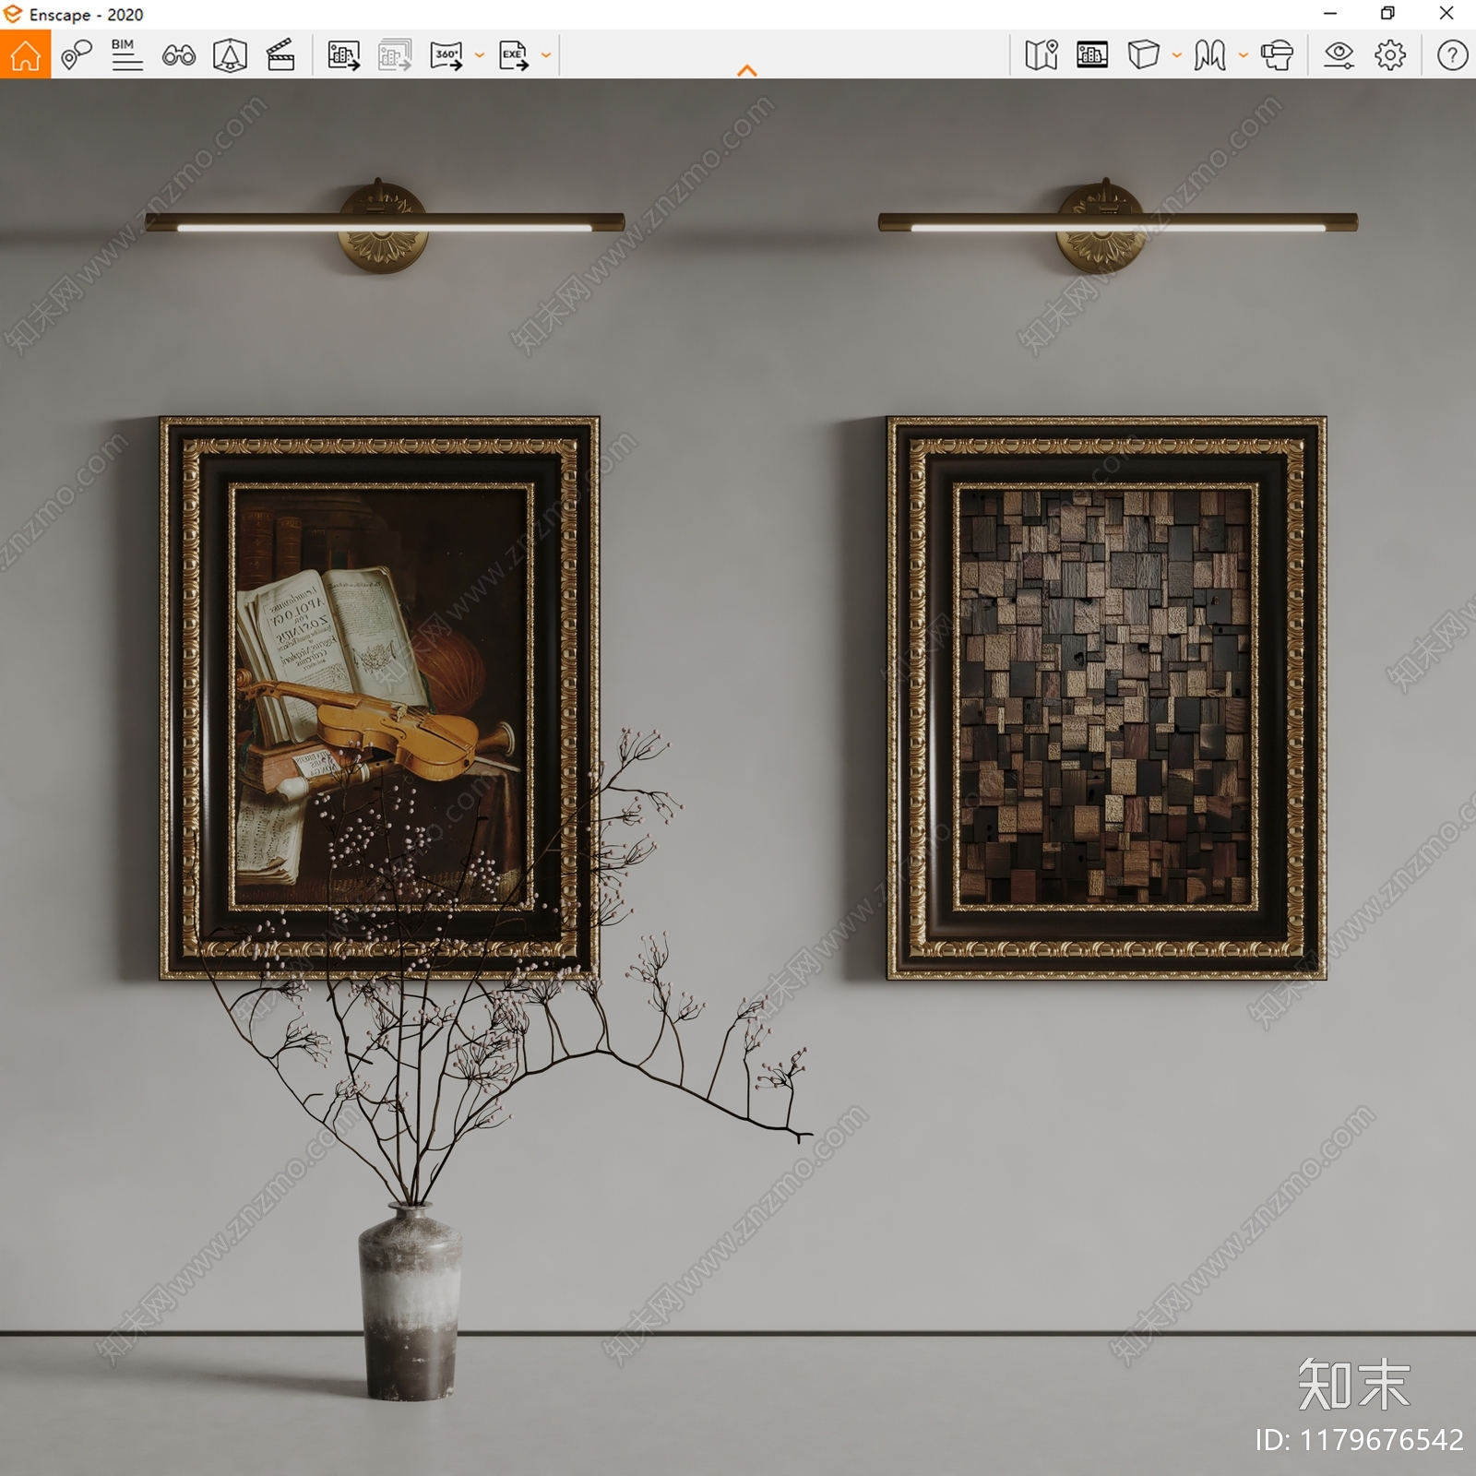
Task: Minimize the Enscape window
Action: click(x=1330, y=14)
